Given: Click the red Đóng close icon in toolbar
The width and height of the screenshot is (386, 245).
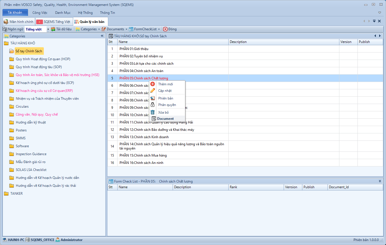Looking at the screenshot, I should [165, 29].
